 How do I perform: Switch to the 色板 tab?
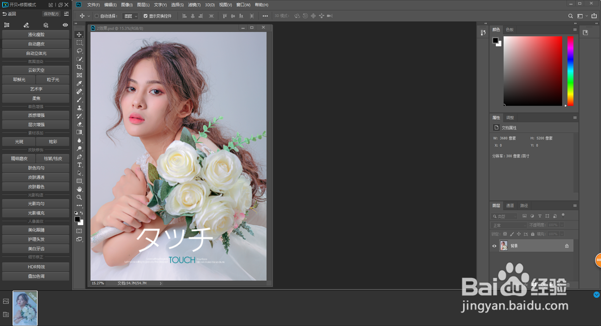click(510, 30)
